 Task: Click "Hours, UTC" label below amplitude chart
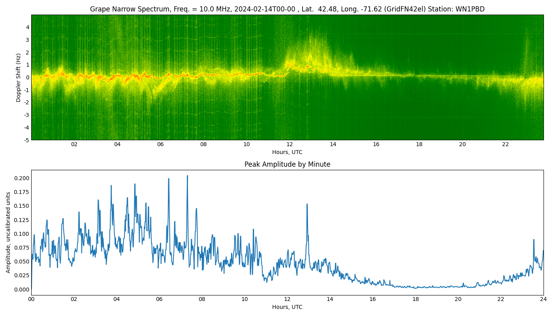point(287,307)
